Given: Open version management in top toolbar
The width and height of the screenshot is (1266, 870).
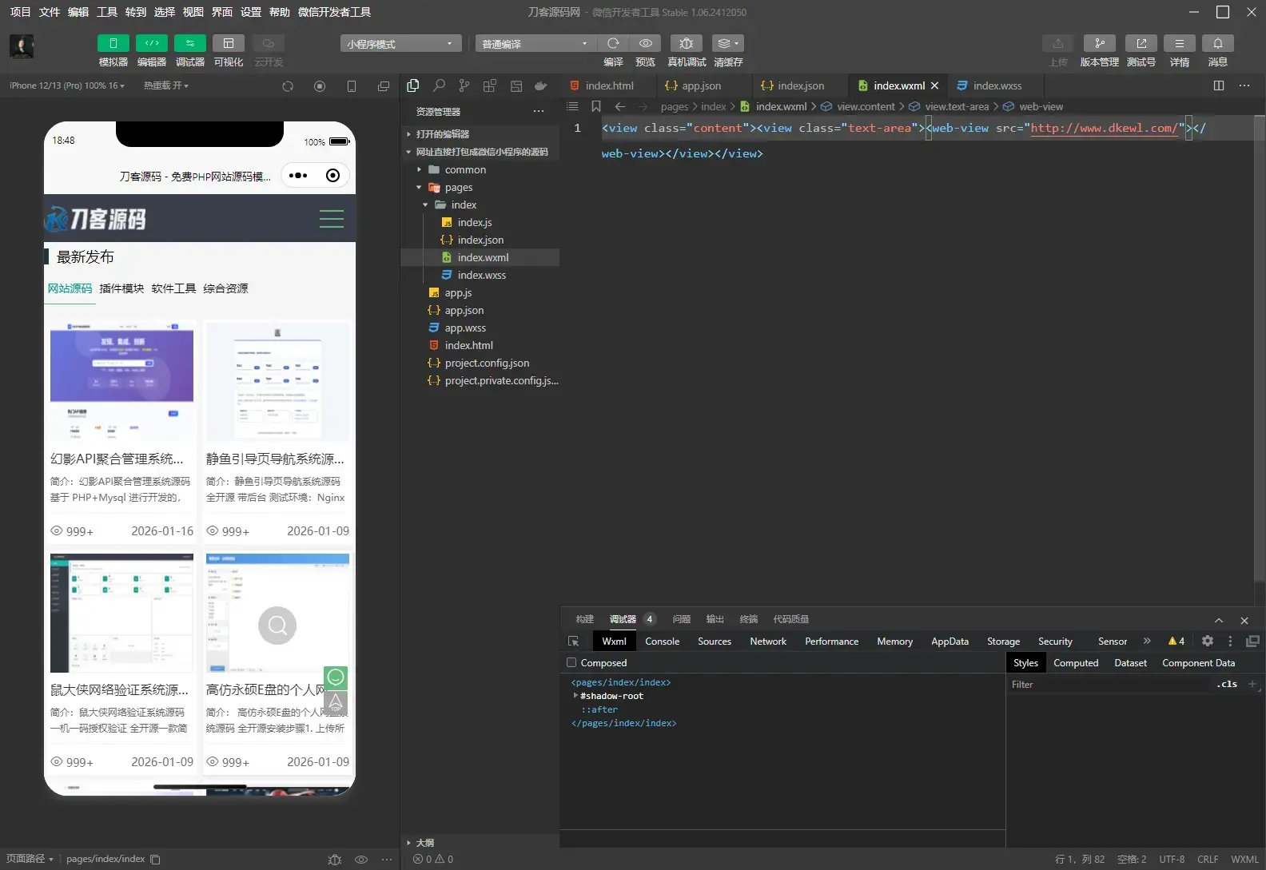Looking at the screenshot, I should click(1099, 43).
